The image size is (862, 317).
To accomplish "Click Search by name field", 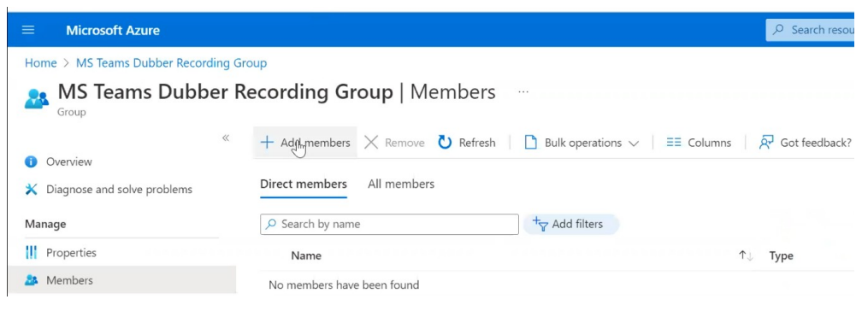I will [x=389, y=224].
